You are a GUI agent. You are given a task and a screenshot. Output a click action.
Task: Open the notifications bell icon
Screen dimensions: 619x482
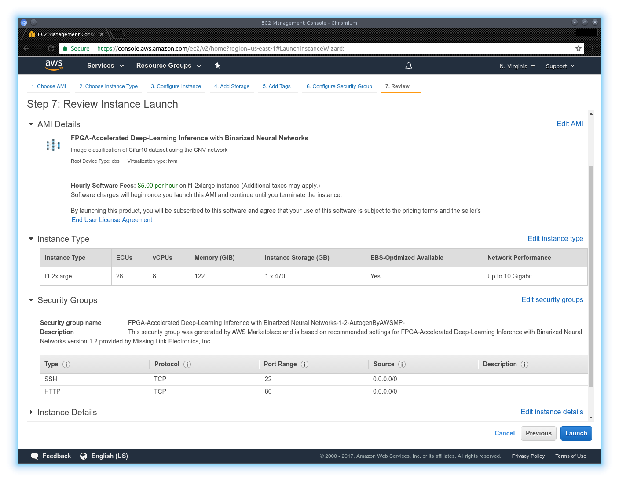tap(408, 66)
